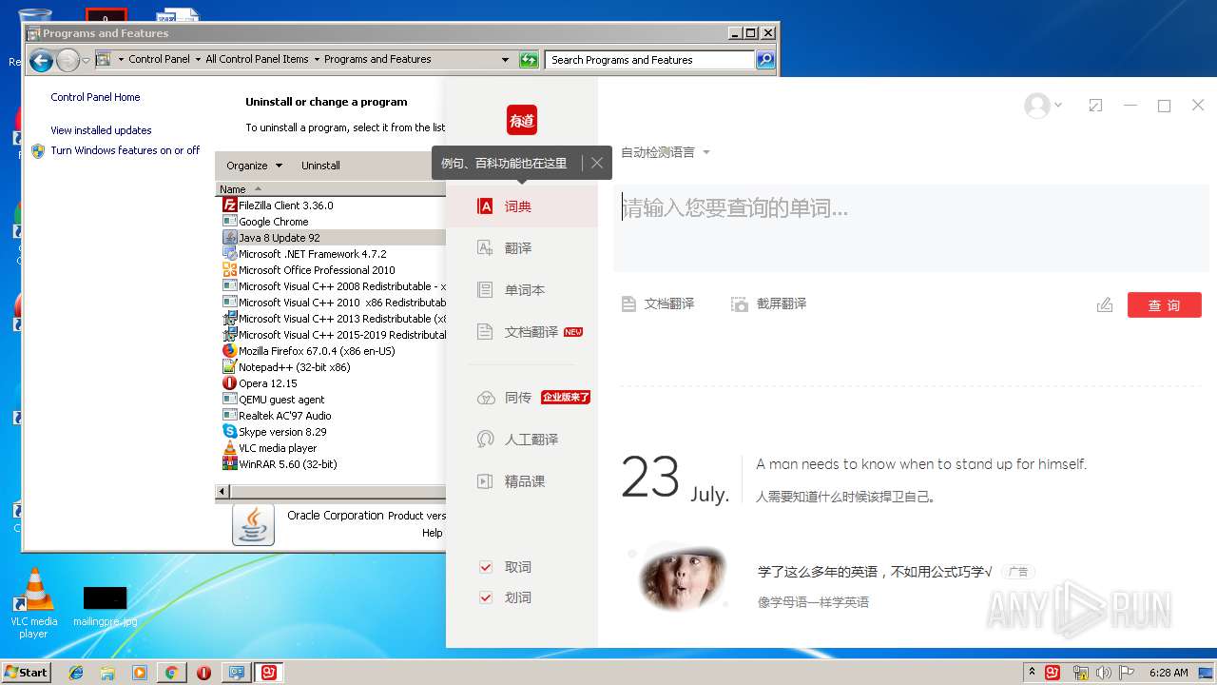Click the daily sentence 'A man needs to know'
This screenshot has height=685, width=1217.
(921, 464)
